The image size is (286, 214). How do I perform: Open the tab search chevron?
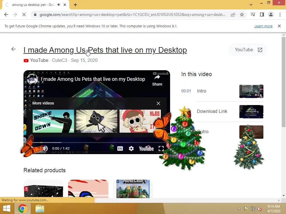[251, 5]
